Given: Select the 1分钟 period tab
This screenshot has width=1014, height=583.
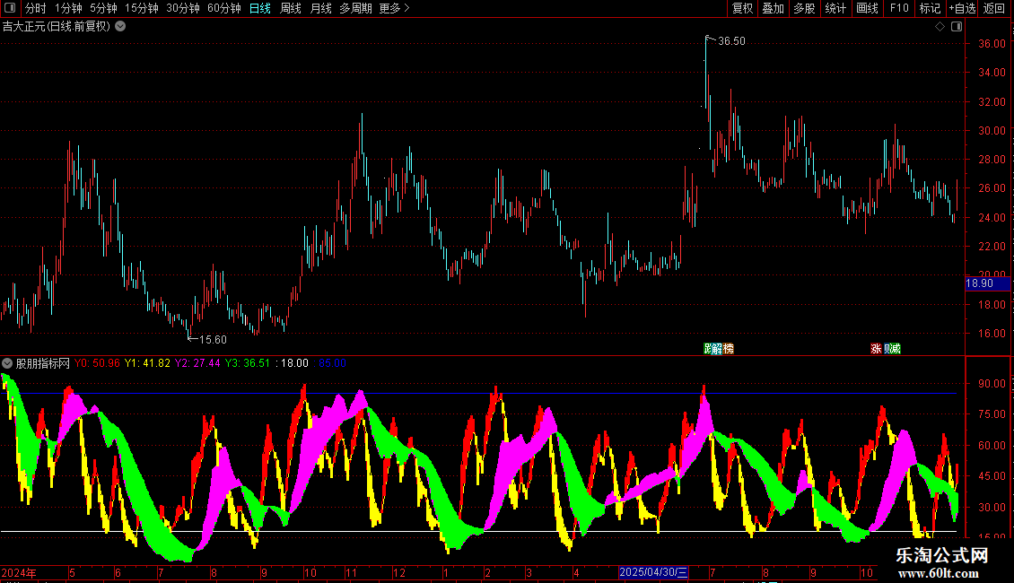Looking at the screenshot, I should (68, 8).
